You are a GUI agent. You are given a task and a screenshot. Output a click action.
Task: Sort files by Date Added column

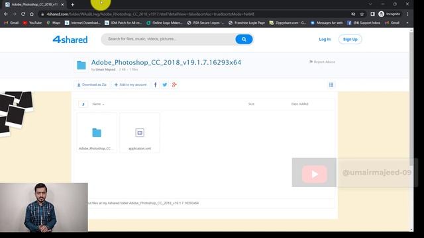click(299, 104)
